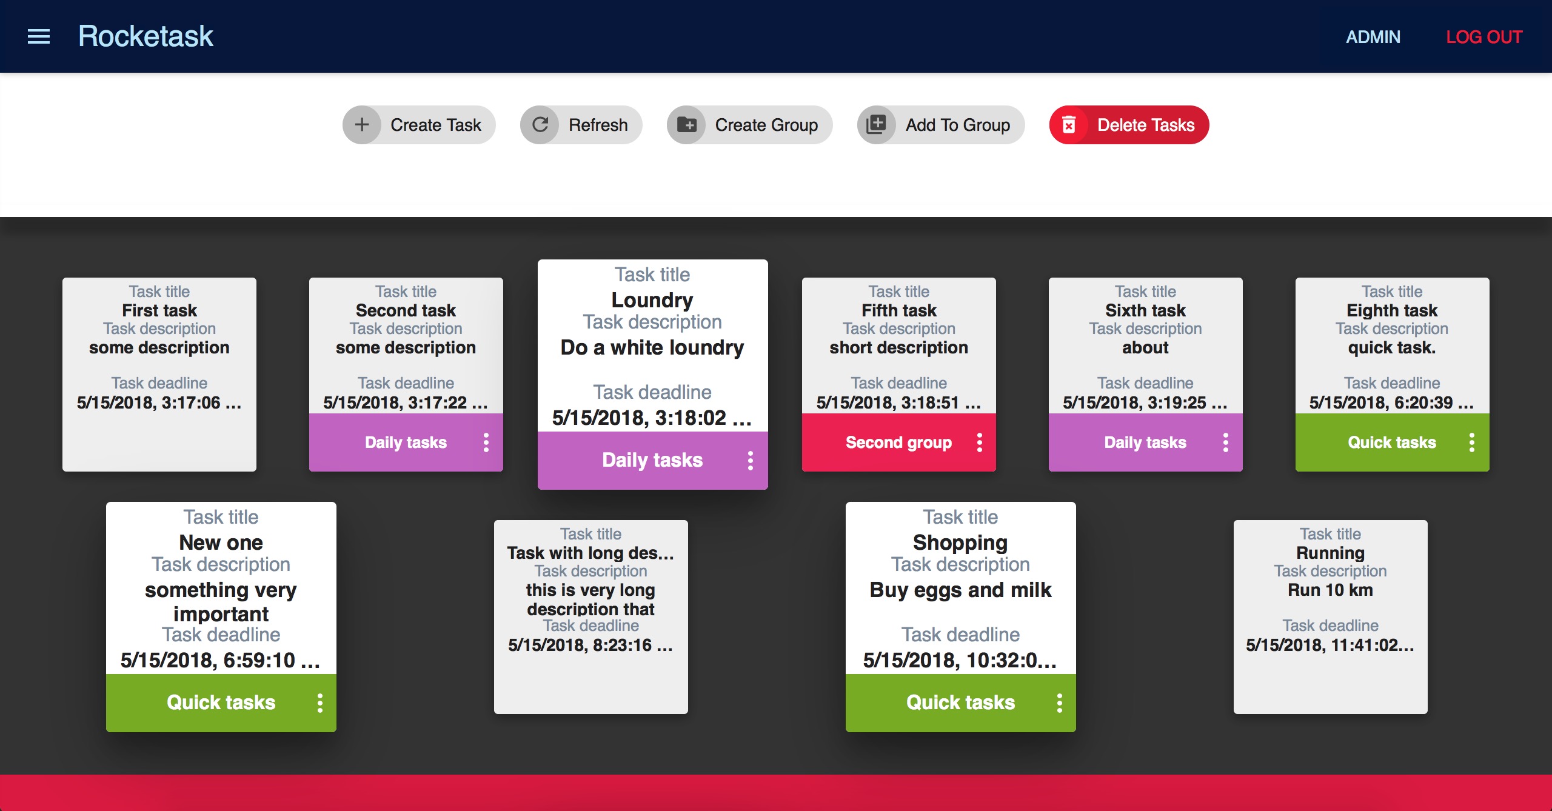Click the red footer bar

tap(776, 793)
